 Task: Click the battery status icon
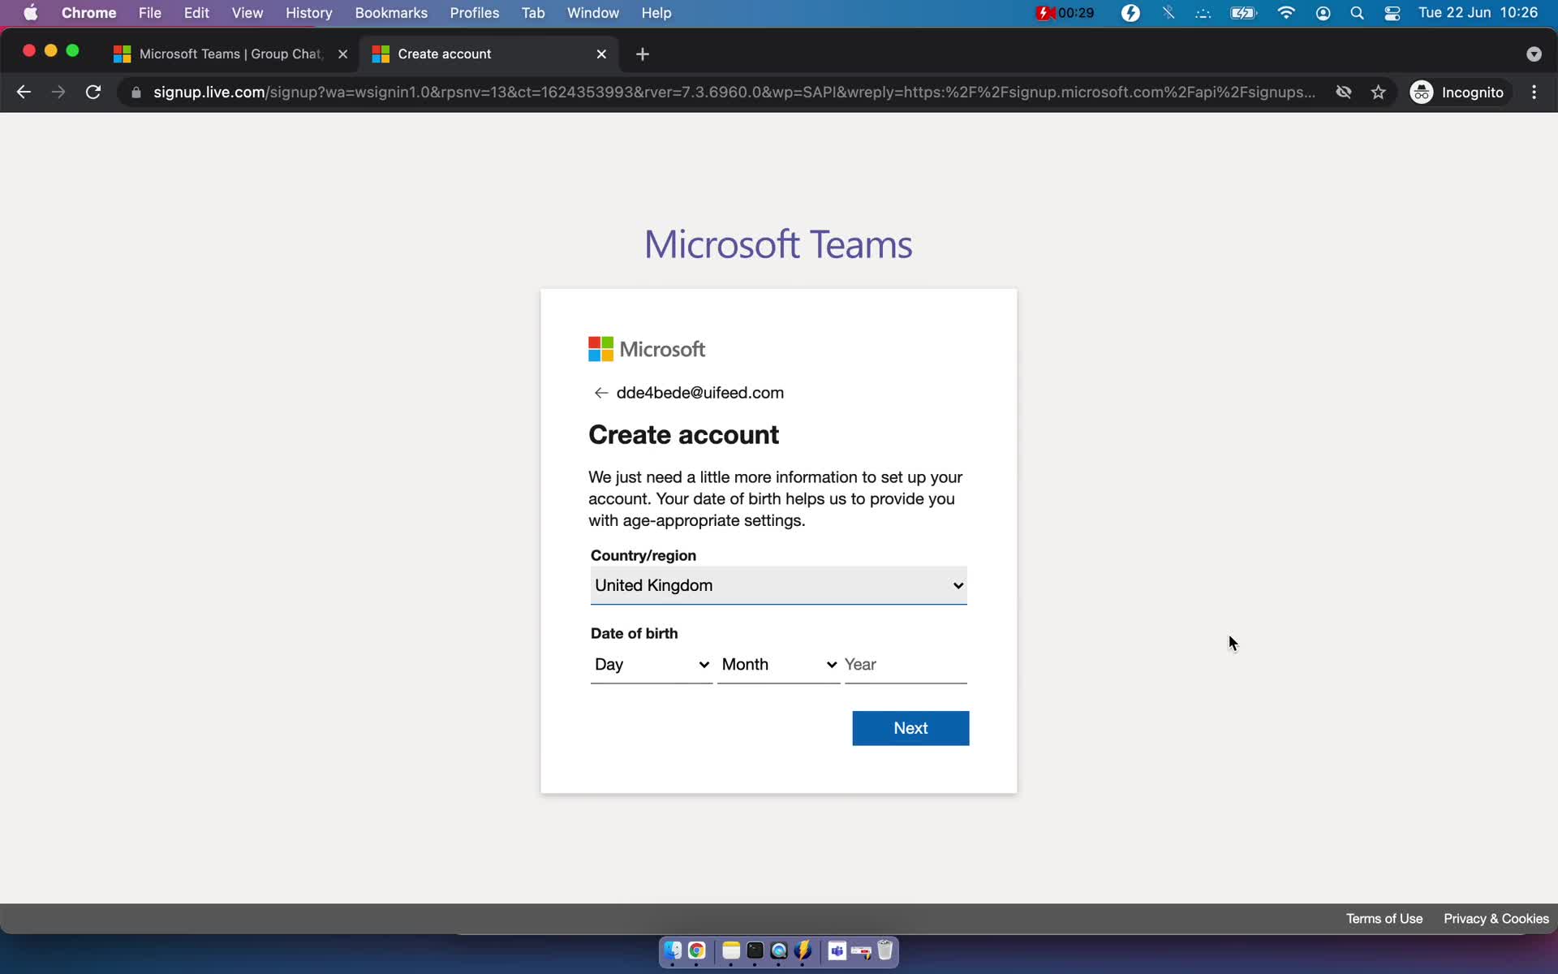coord(1243,12)
